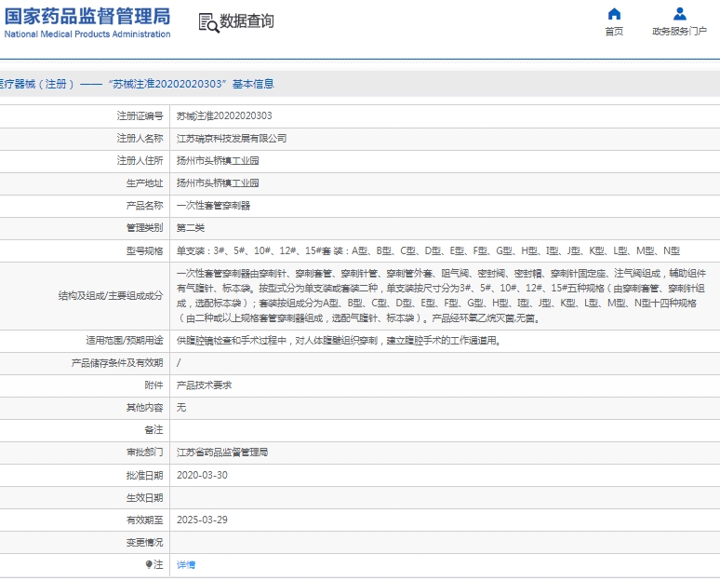Click National Medical Products Administration text

coord(87,34)
